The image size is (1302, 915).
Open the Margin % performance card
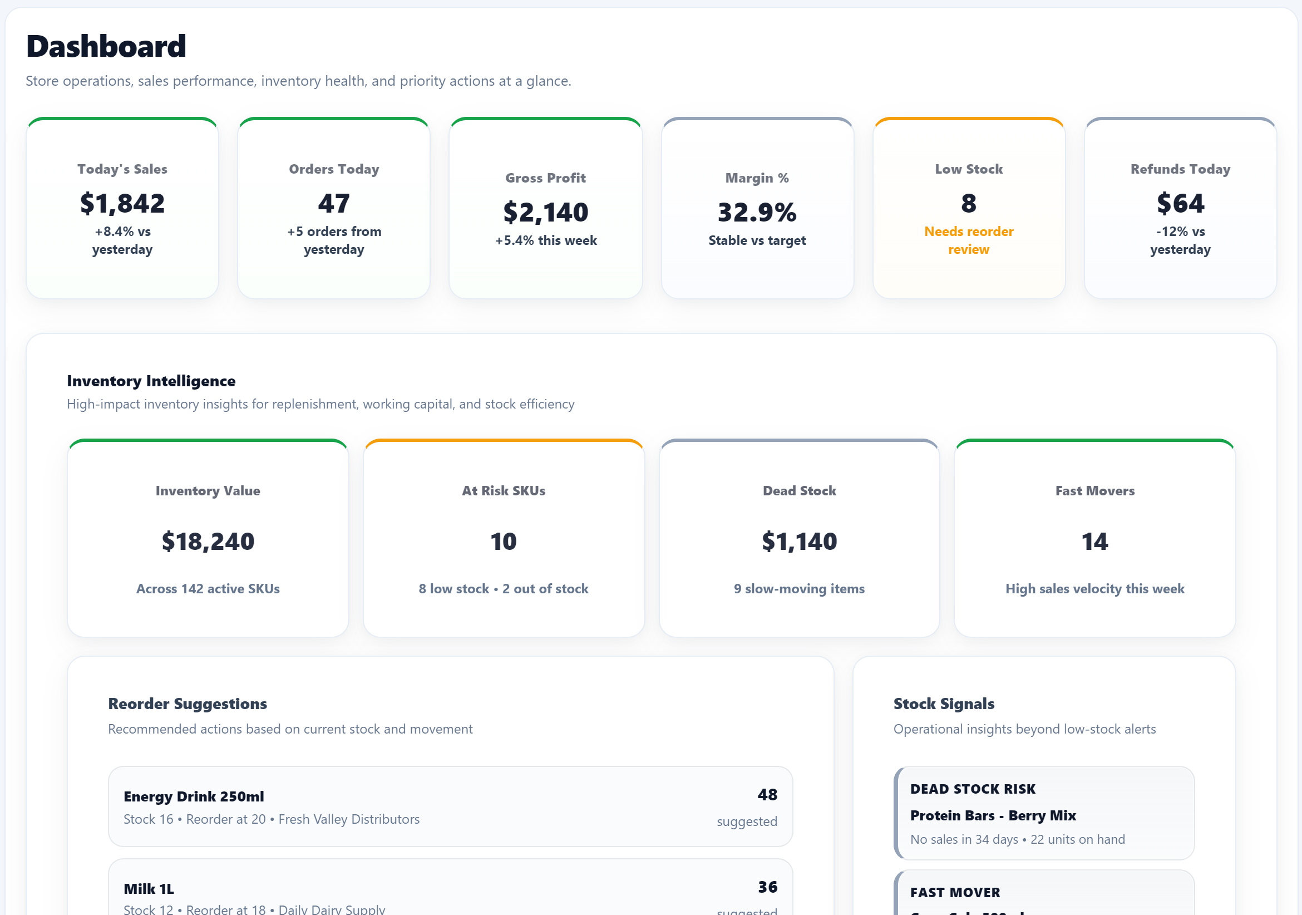[757, 208]
